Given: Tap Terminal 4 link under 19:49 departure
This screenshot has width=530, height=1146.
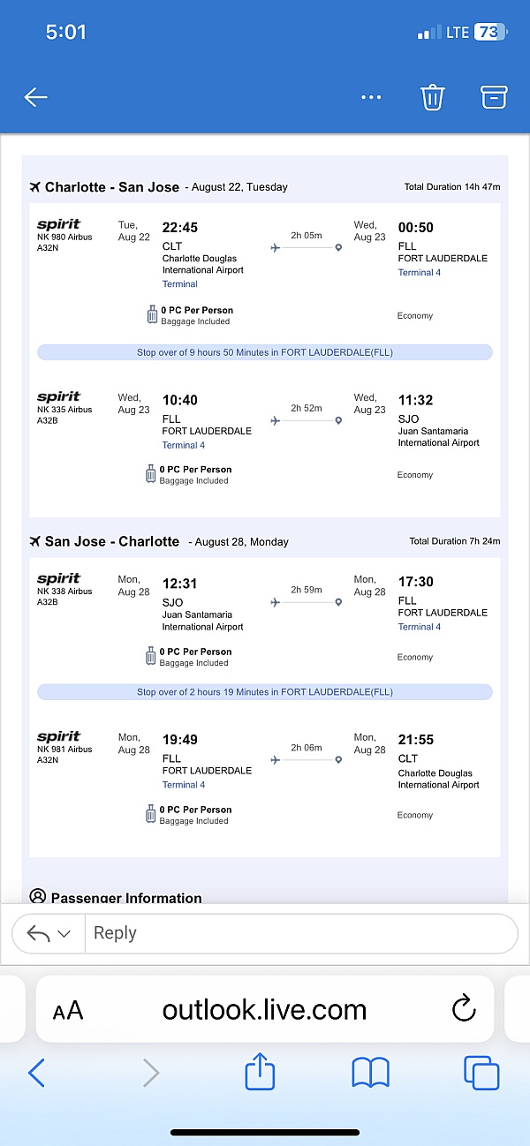Looking at the screenshot, I should pos(184,785).
